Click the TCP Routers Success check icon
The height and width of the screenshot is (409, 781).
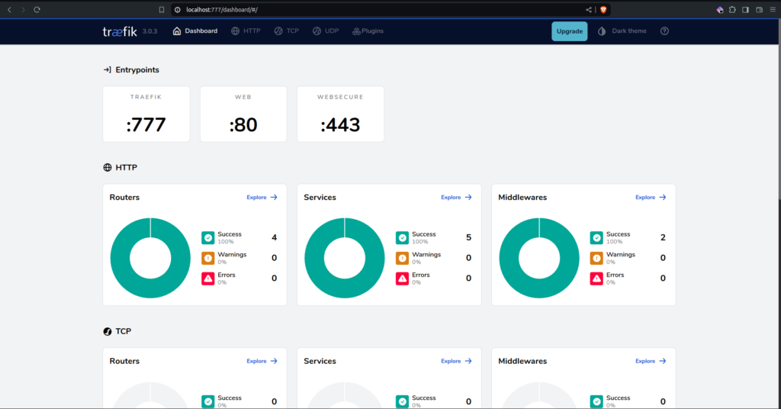[208, 401]
